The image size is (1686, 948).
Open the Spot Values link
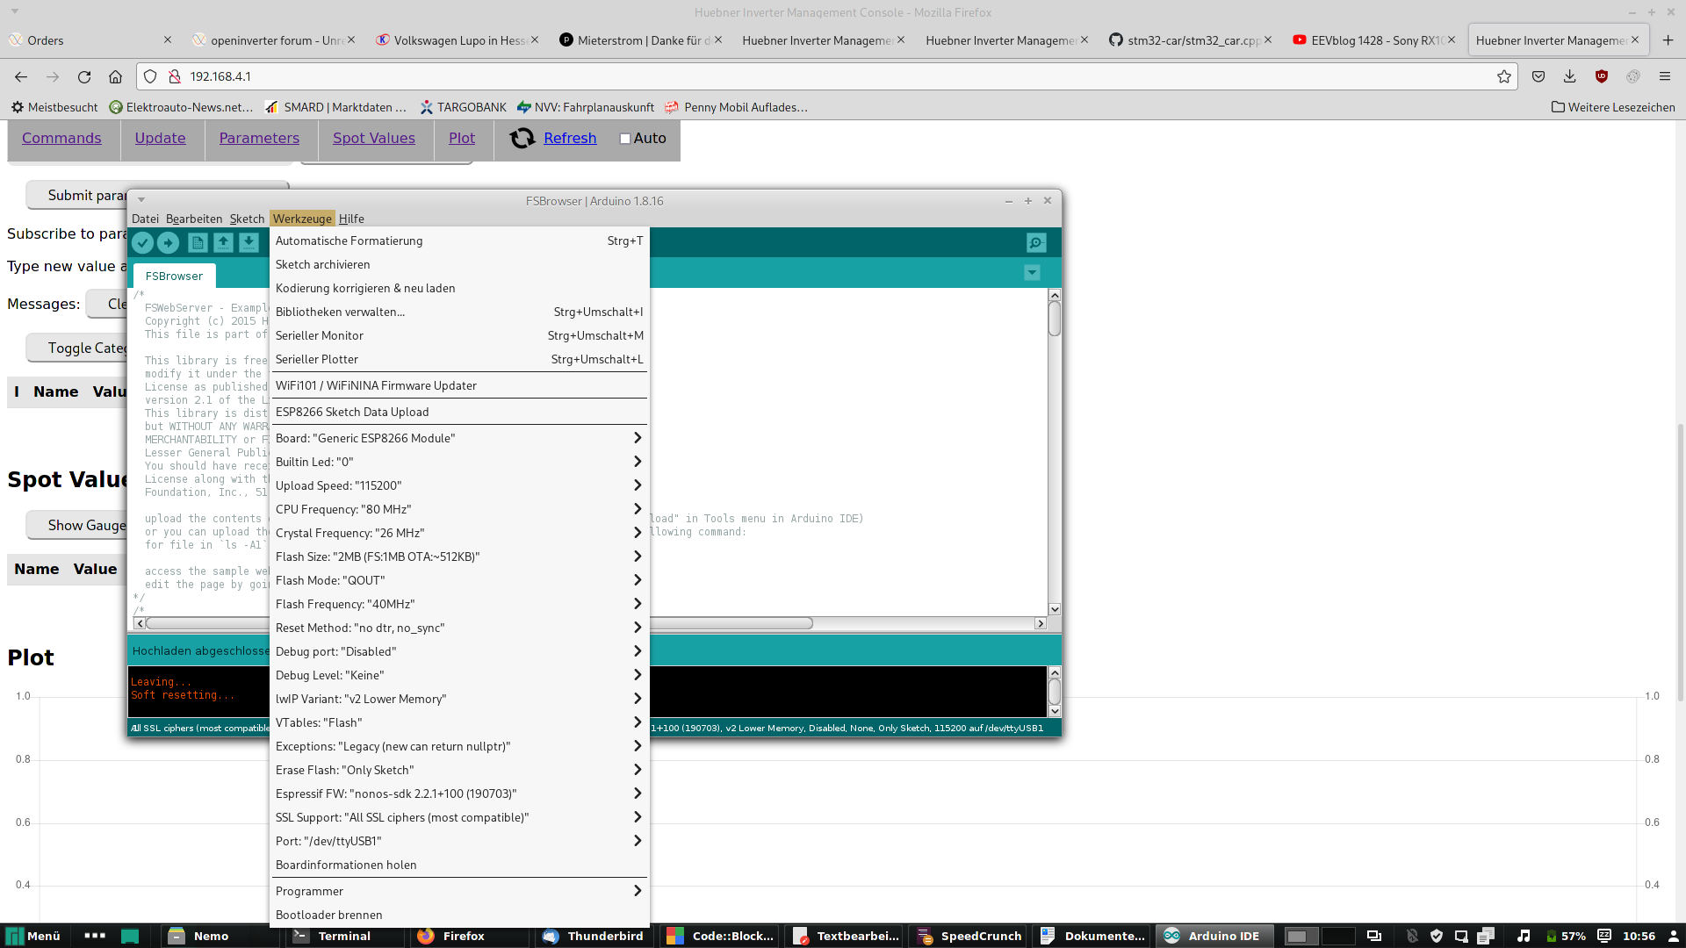coord(373,138)
